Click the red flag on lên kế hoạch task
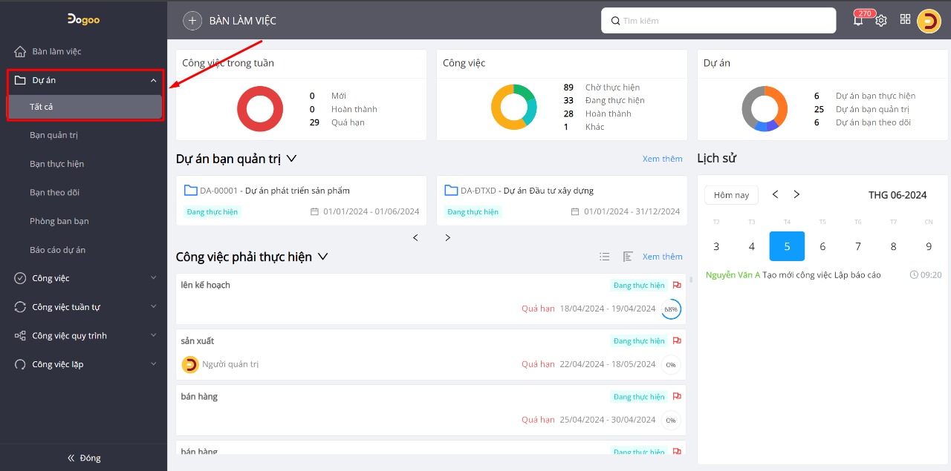Screen dimensions: 951x471 click(x=677, y=285)
